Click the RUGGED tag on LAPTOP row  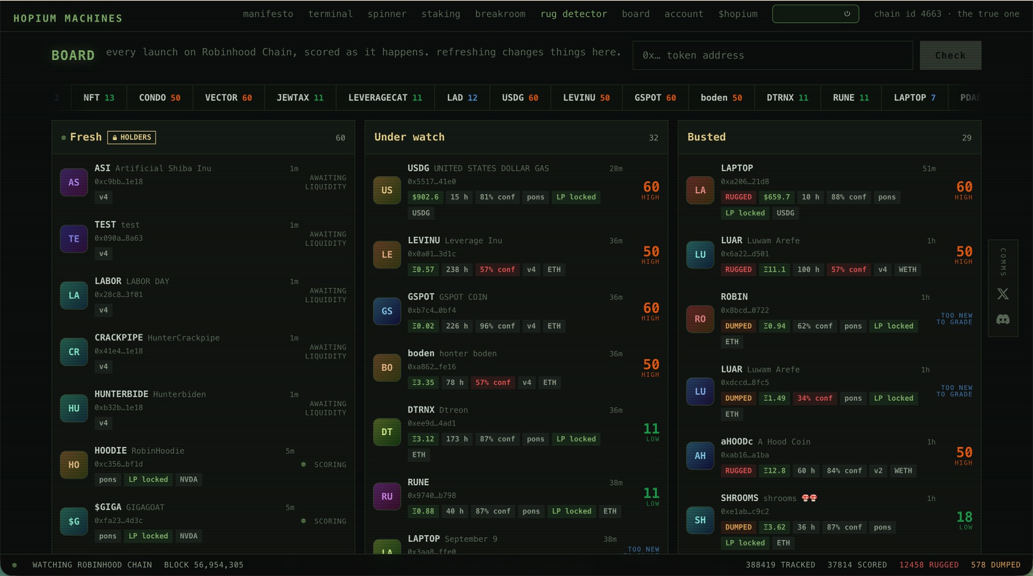738,197
